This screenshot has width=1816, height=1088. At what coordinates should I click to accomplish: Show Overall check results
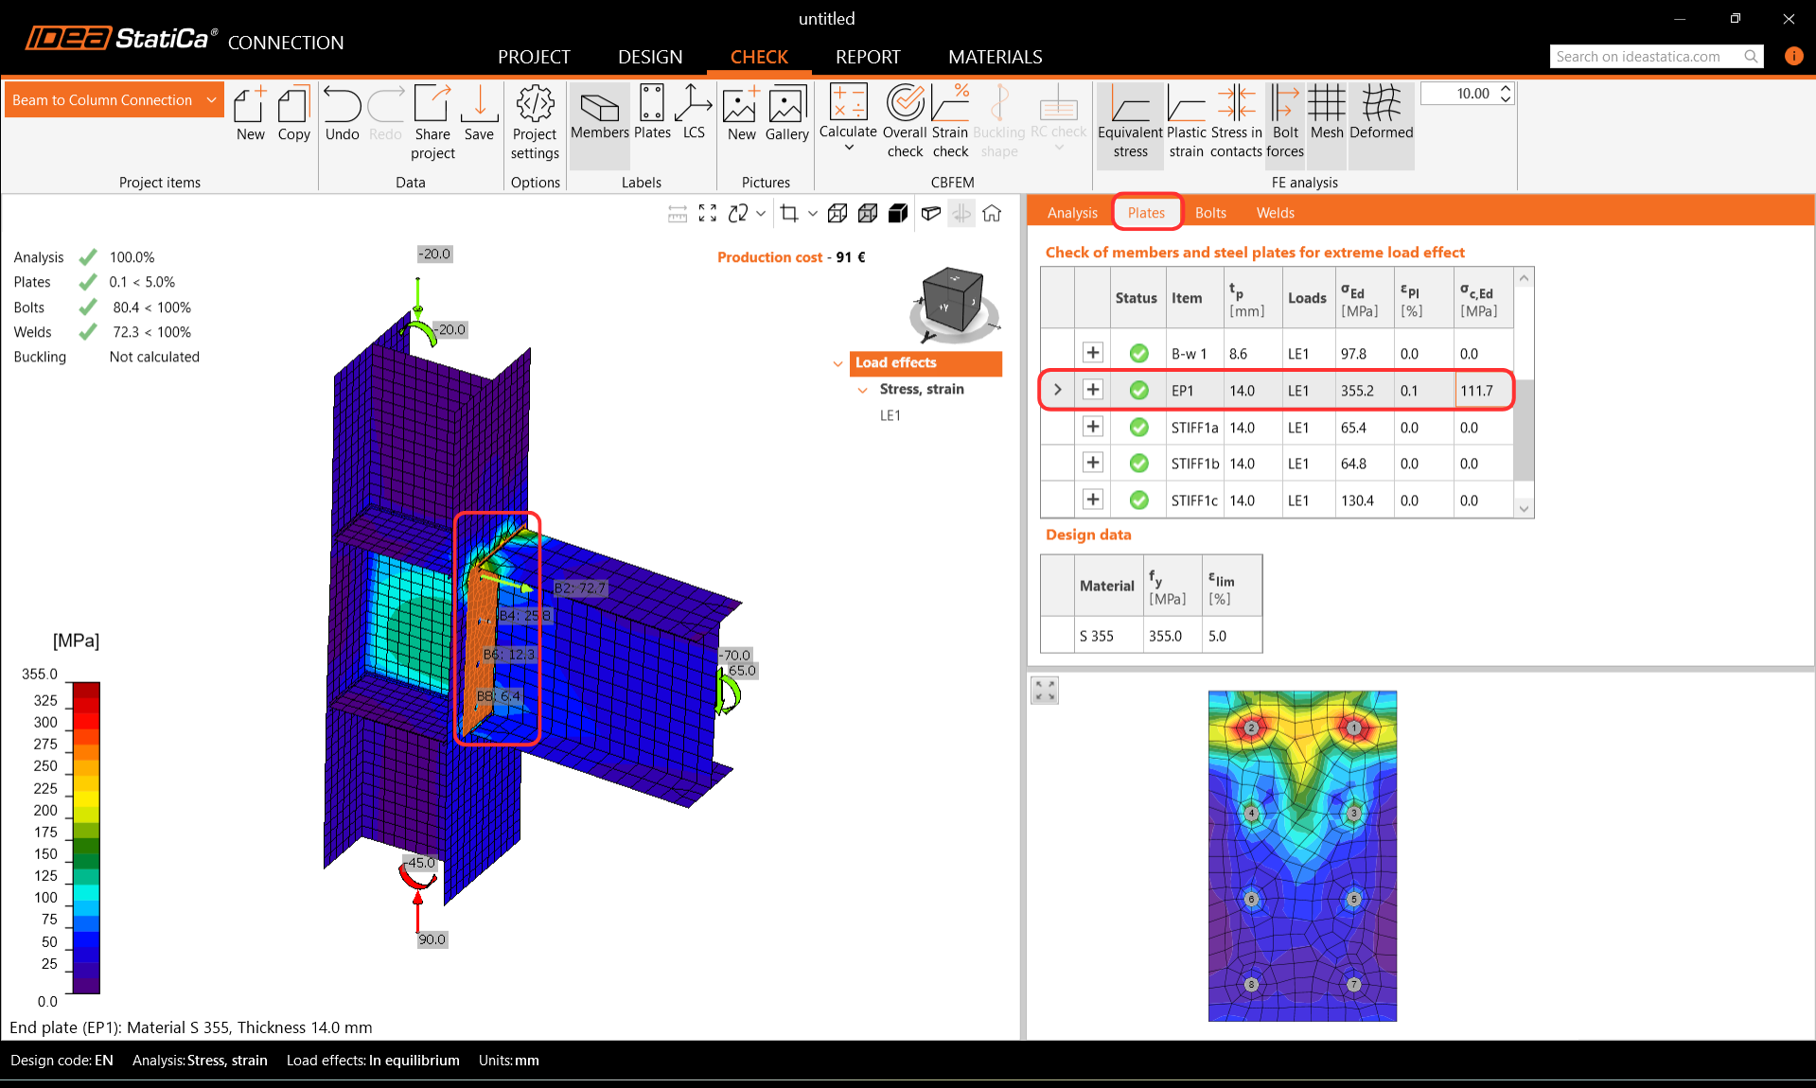[x=905, y=122]
